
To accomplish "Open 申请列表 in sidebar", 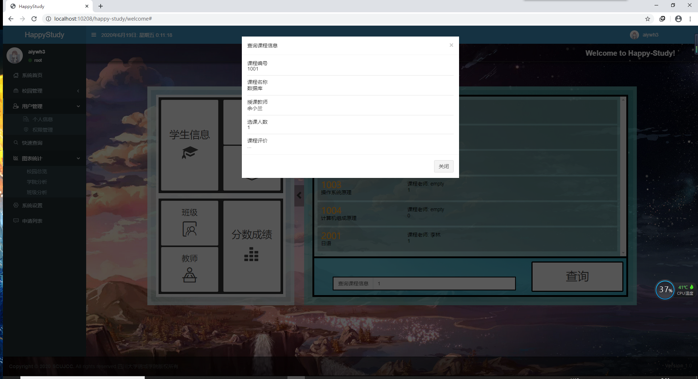I will pyautogui.click(x=32, y=221).
